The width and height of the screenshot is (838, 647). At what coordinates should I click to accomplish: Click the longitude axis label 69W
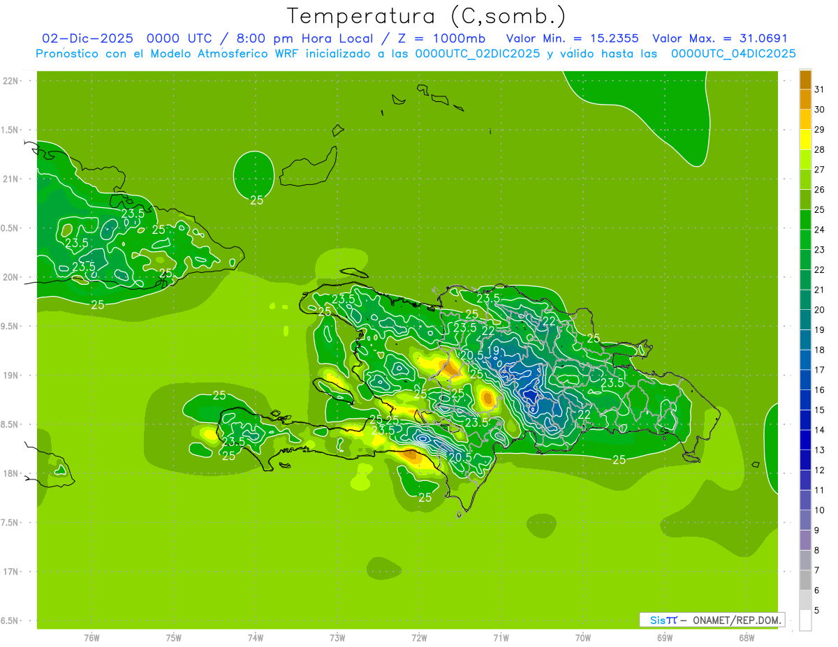(x=665, y=637)
